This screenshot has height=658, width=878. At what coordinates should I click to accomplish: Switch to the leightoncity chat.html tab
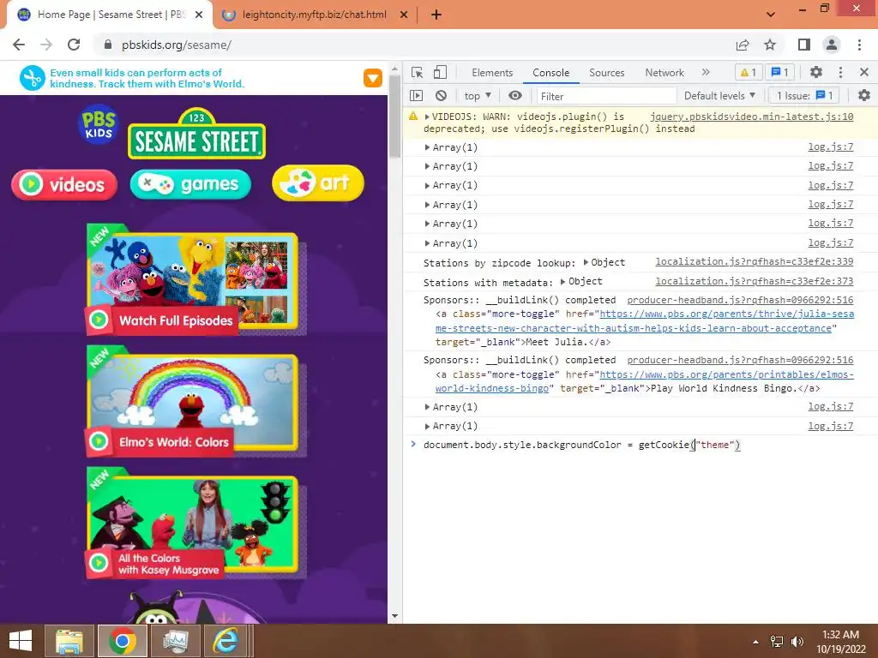(x=315, y=15)
